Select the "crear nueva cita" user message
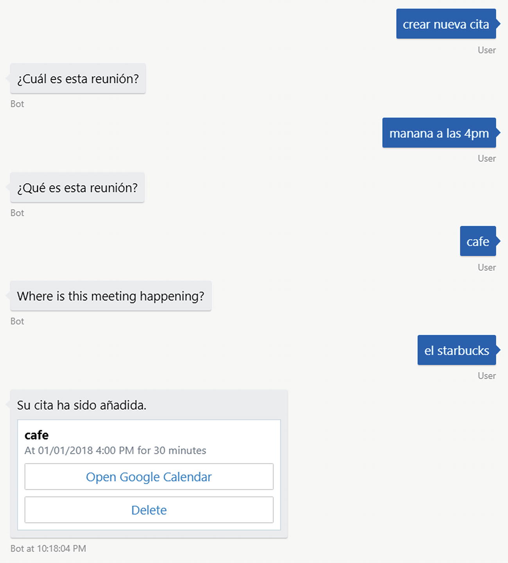Screen dimensions: 508x563 point(446,24)
